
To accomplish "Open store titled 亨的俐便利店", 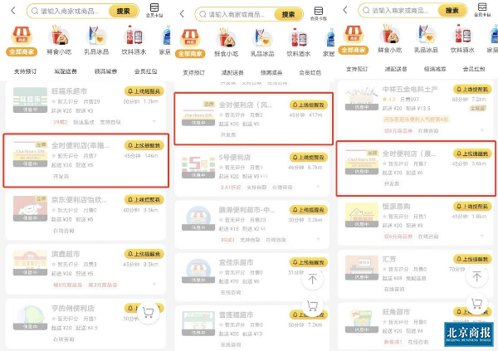I will [x=73, y=308].
